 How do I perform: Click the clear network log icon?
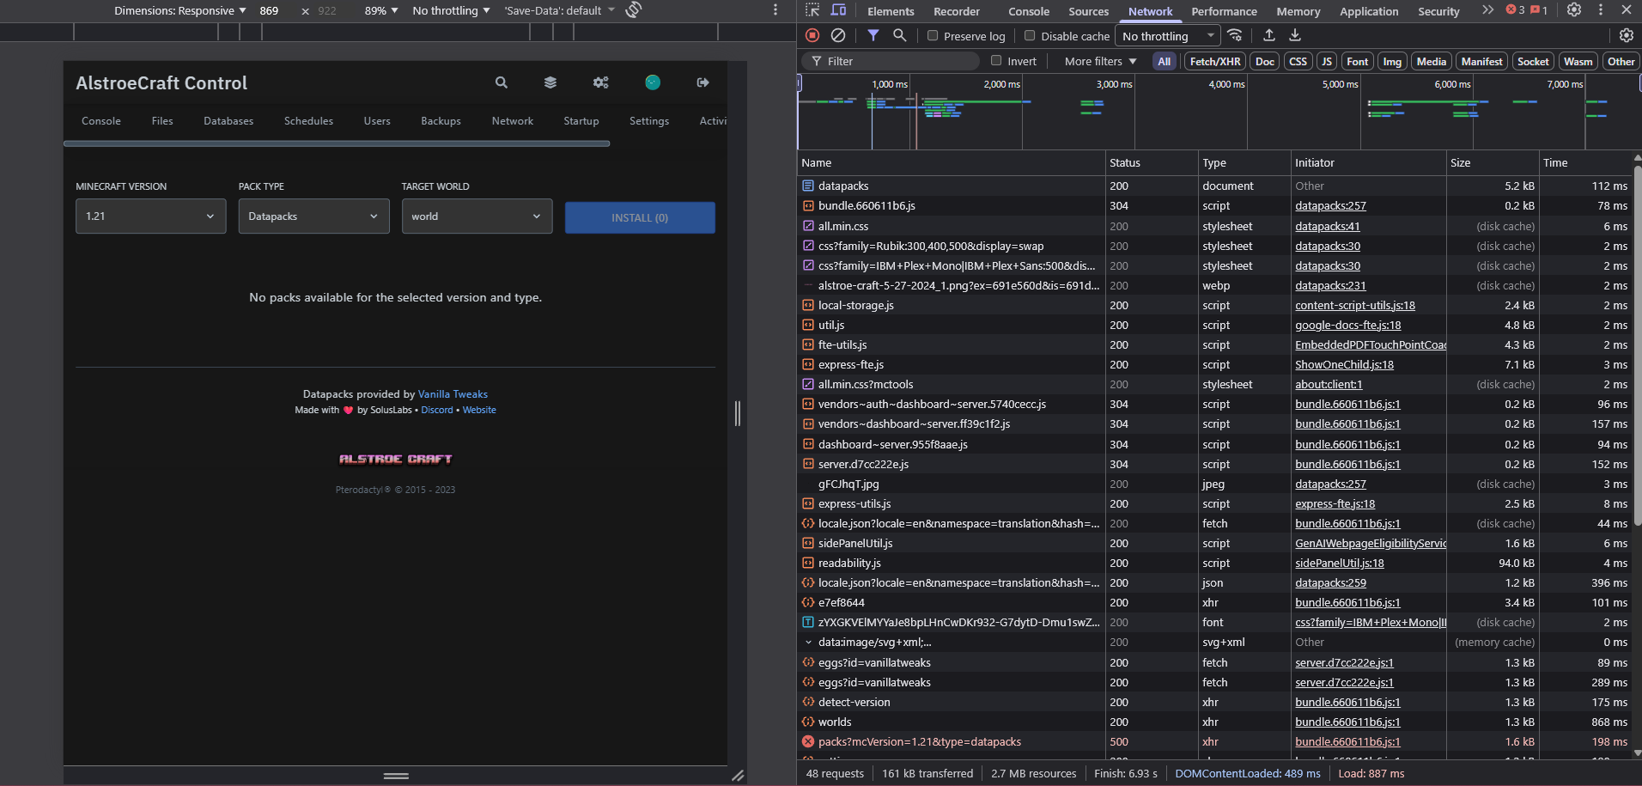838,35
